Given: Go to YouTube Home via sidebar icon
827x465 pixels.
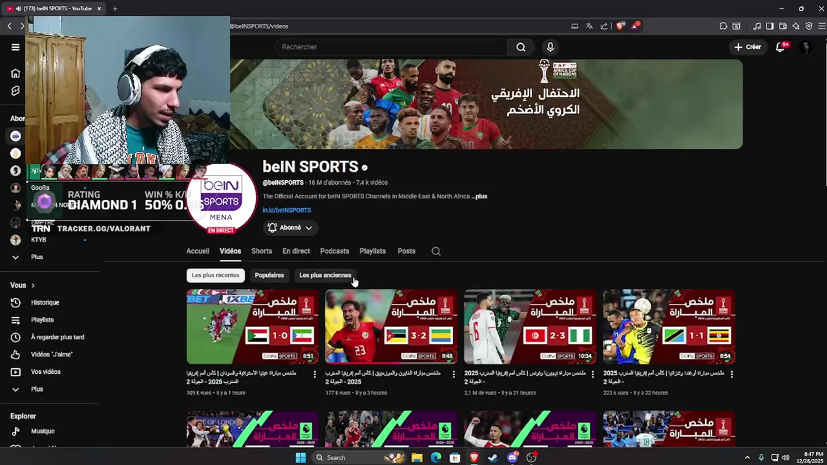Looking at the screenshot, I should click(16, 73).
